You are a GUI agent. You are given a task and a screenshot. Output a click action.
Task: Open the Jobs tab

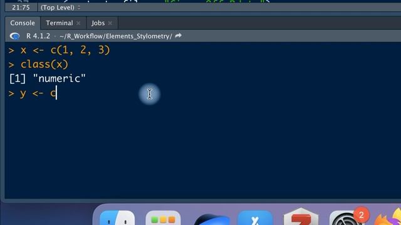pyautogui.click(x=98, y=23)
